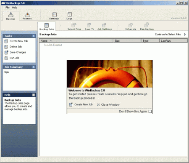Image resolution: width=189 pixels, height=163 pixels.
Task: Click Run Job in Tasks panel
Action: click(x=12, y=58)
